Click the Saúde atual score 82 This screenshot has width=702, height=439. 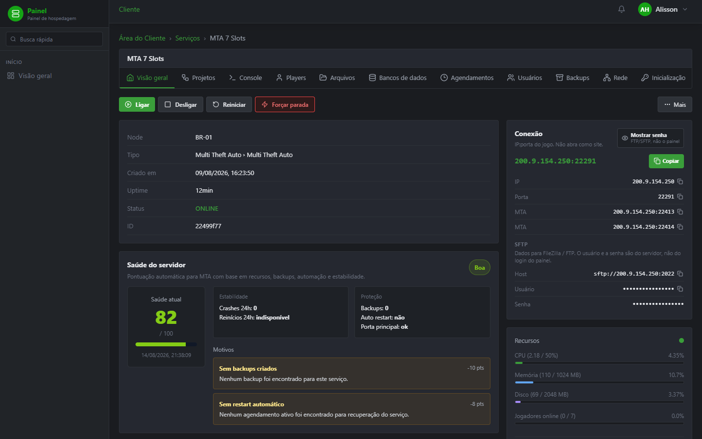[166, 318]
